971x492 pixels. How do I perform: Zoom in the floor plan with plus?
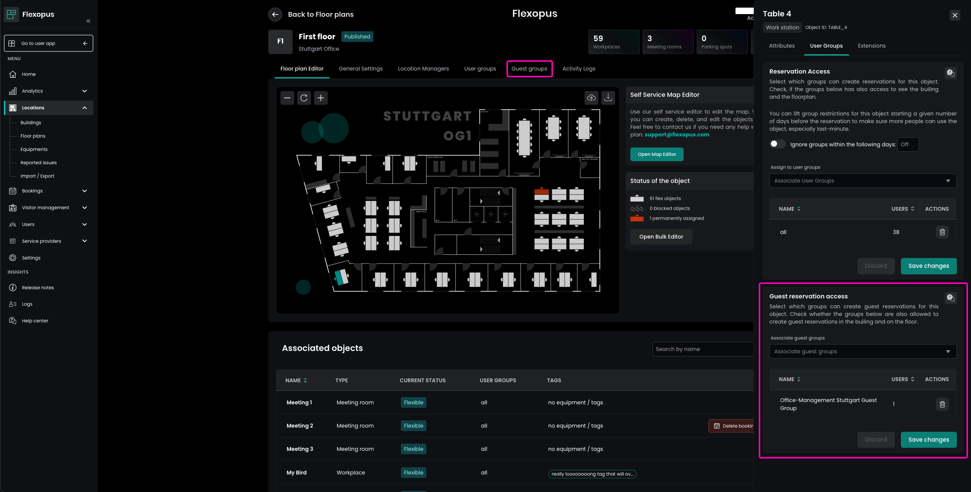(320, 98)
